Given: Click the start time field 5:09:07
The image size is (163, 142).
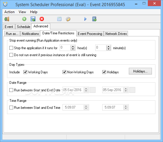Looking at the screenshot, I should pyautogui.click(x=73, y=107).
